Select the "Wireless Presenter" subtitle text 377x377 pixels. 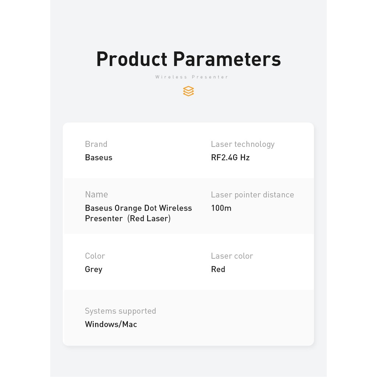(192, 77)
